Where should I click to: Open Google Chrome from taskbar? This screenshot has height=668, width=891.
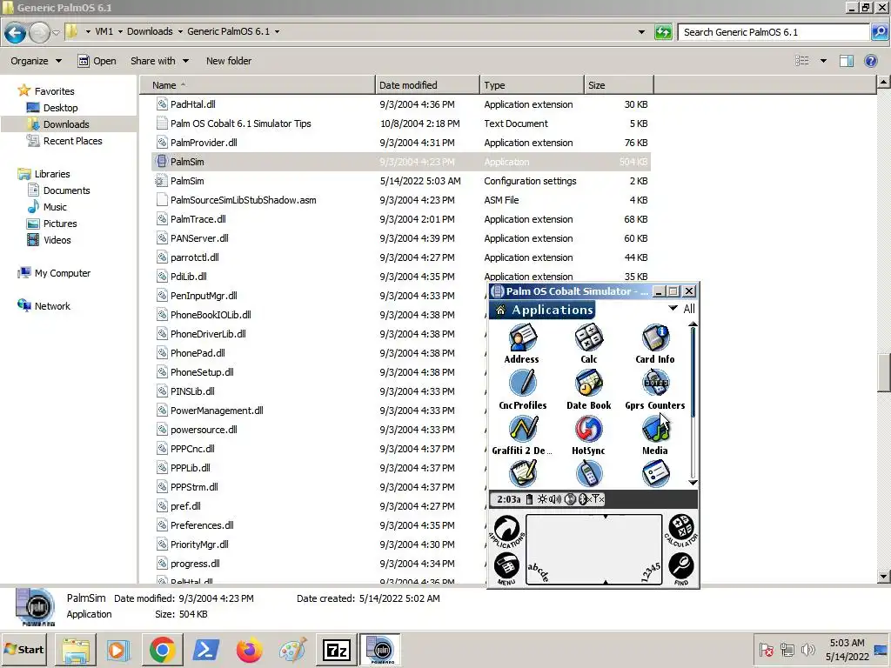[162, 650]
